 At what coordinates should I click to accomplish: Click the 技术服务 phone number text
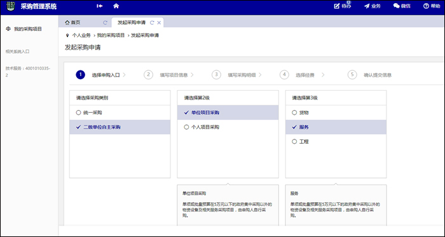(x=28, y=72)
